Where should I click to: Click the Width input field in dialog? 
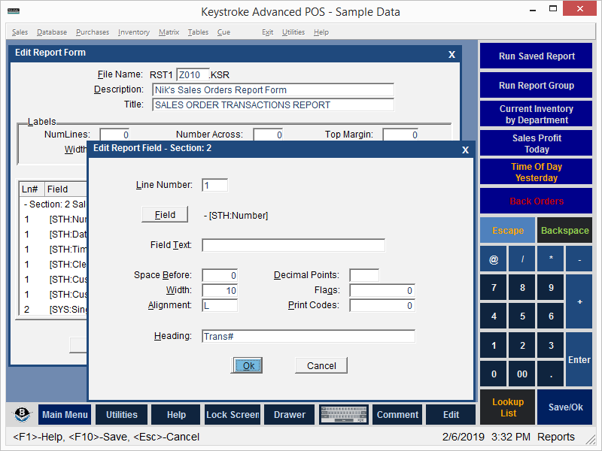(220, 290)
